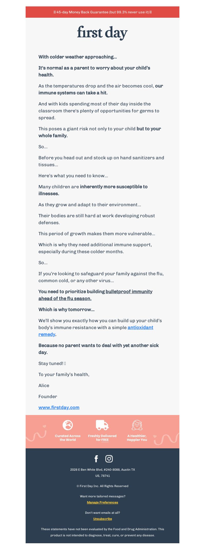Open the antioxidant remedy link
205x553 pixels.
96,331
